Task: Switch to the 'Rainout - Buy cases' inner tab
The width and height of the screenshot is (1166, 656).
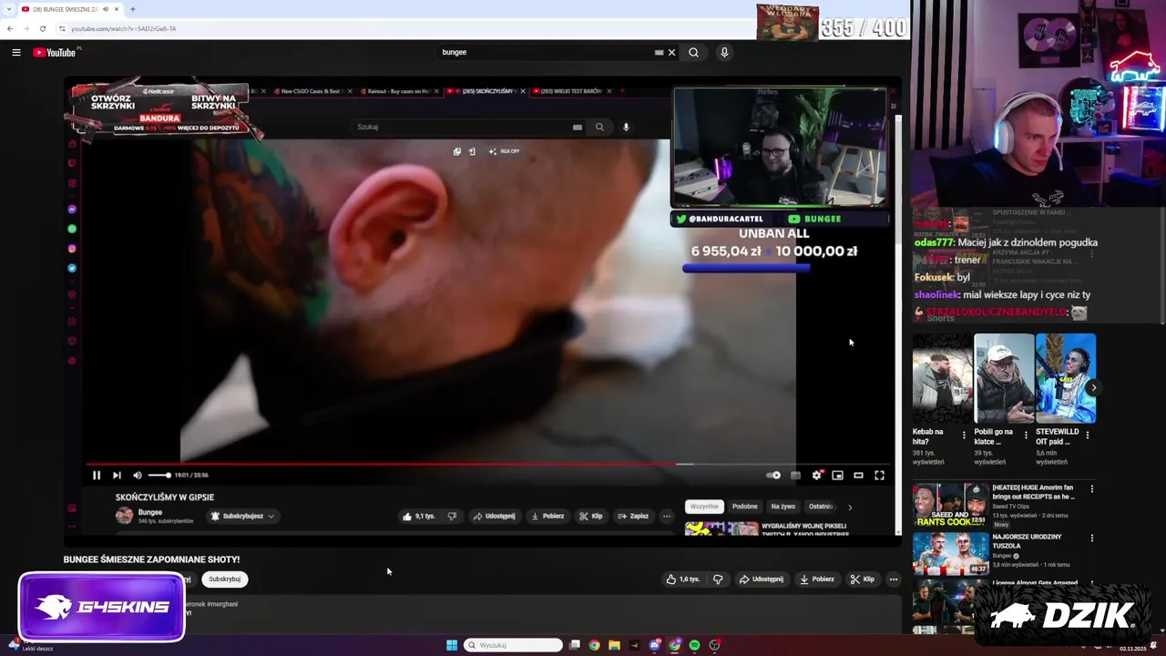Action: point(397,91)
